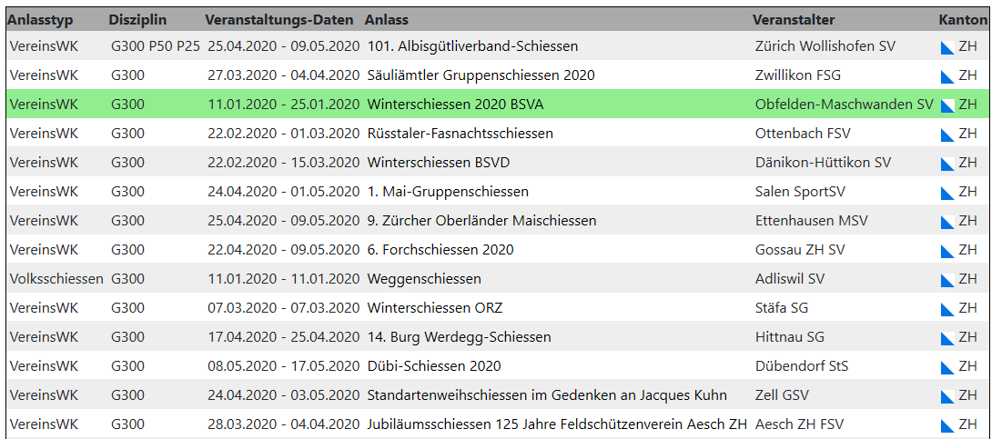Click the flag icon in the highlighted Obfelden-Maschwanden row

(947, 105)
